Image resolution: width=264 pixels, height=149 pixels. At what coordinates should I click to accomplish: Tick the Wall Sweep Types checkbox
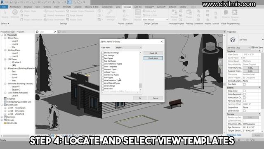[103, 75]
